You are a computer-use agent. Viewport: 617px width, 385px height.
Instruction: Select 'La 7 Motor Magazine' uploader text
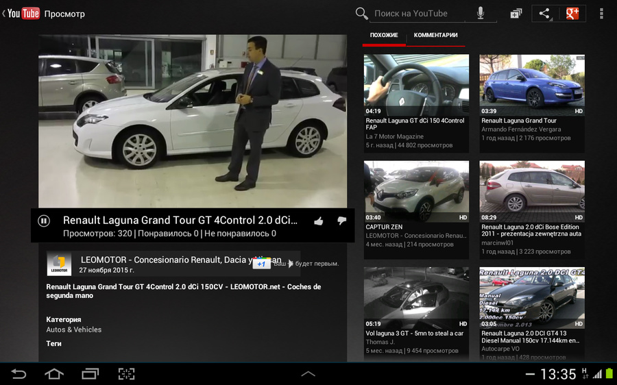pyautogui.click(x=395, y=136)
